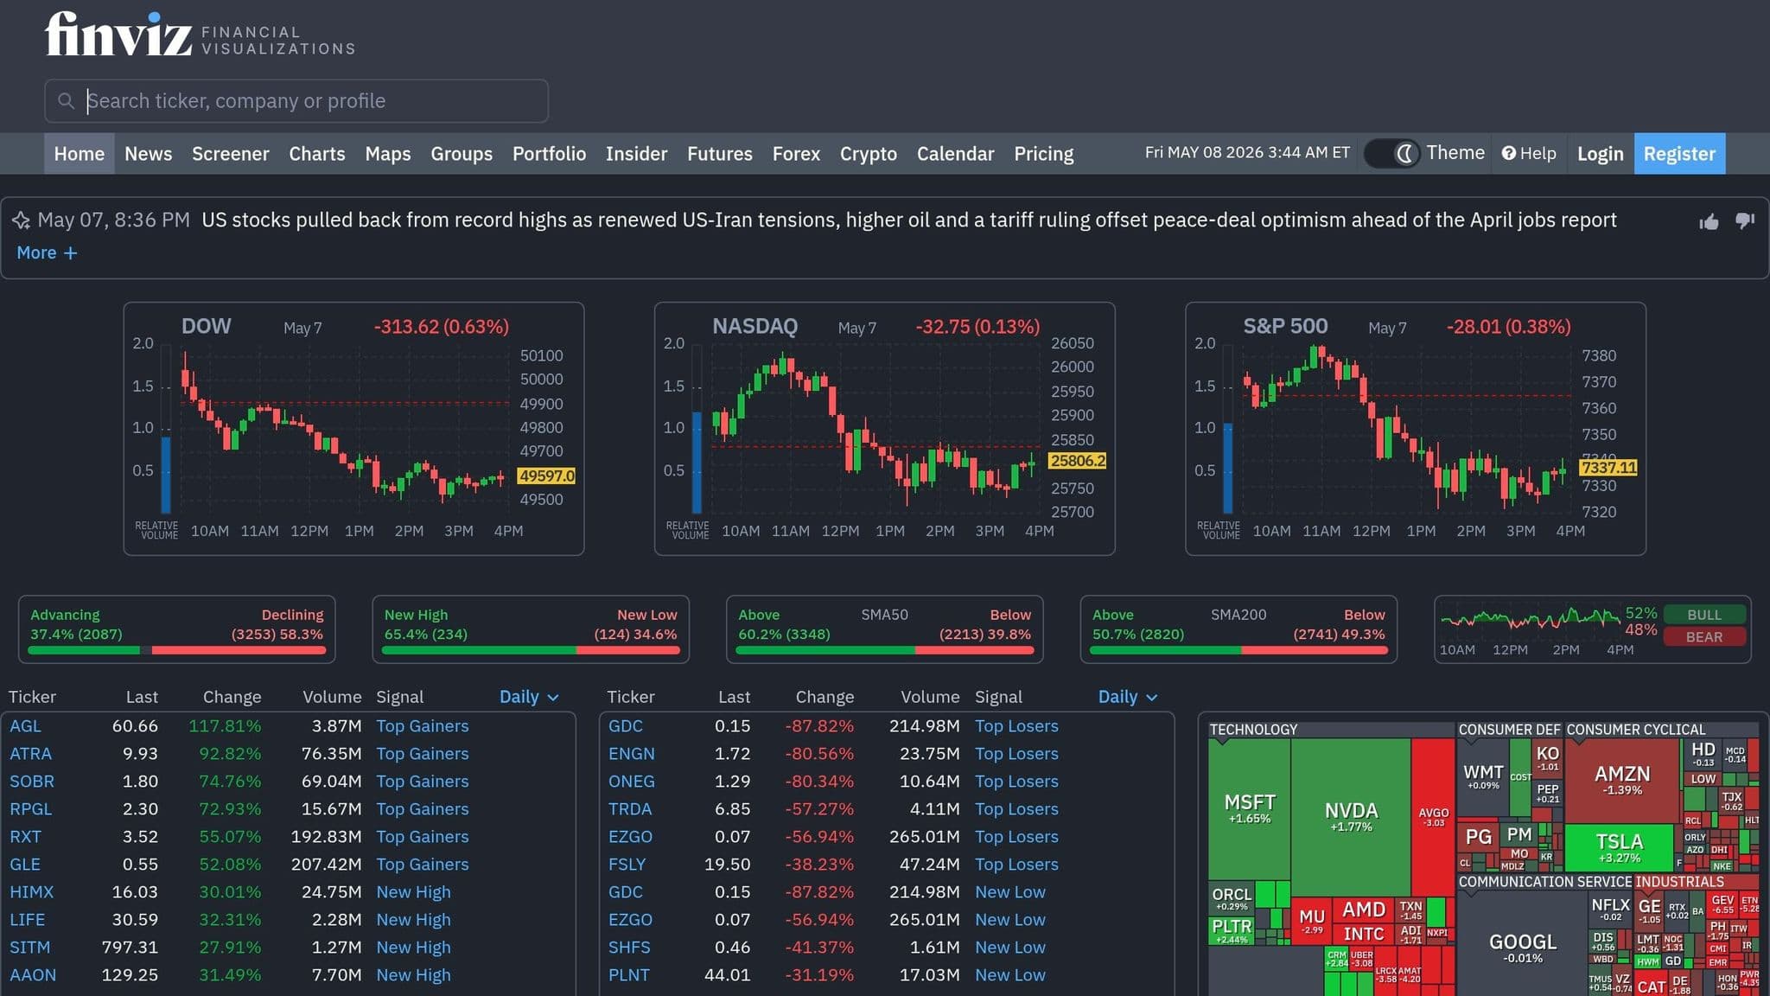Open the Futures menu item
The image size is (1770, 996).
[x=719, y=154]
